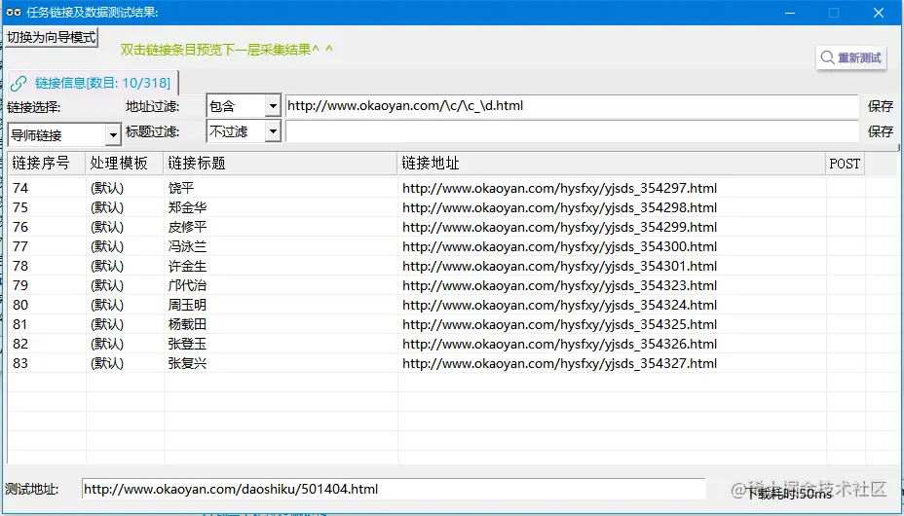This screenshot has height=516, width=904.
Task: Click 保存 next to the address filter
Action: [x=881, y=106]
